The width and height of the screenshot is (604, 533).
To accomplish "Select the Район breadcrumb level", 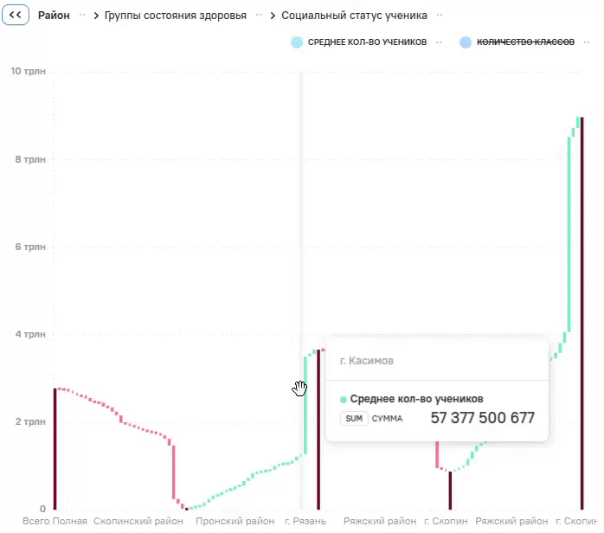I will (54, 16).
